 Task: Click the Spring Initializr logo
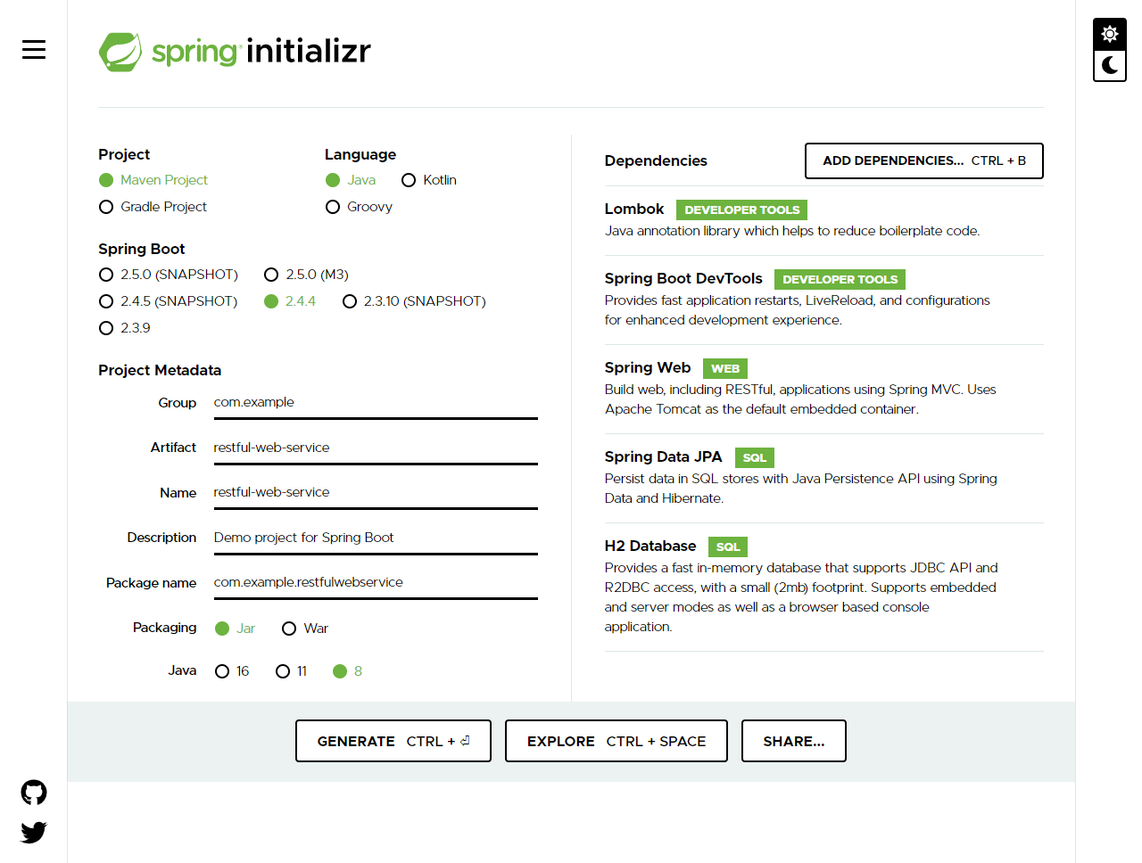click(x=234, y=51)
